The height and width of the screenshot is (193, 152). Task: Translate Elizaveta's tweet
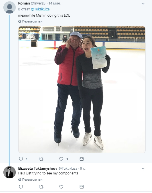(31, 179)
